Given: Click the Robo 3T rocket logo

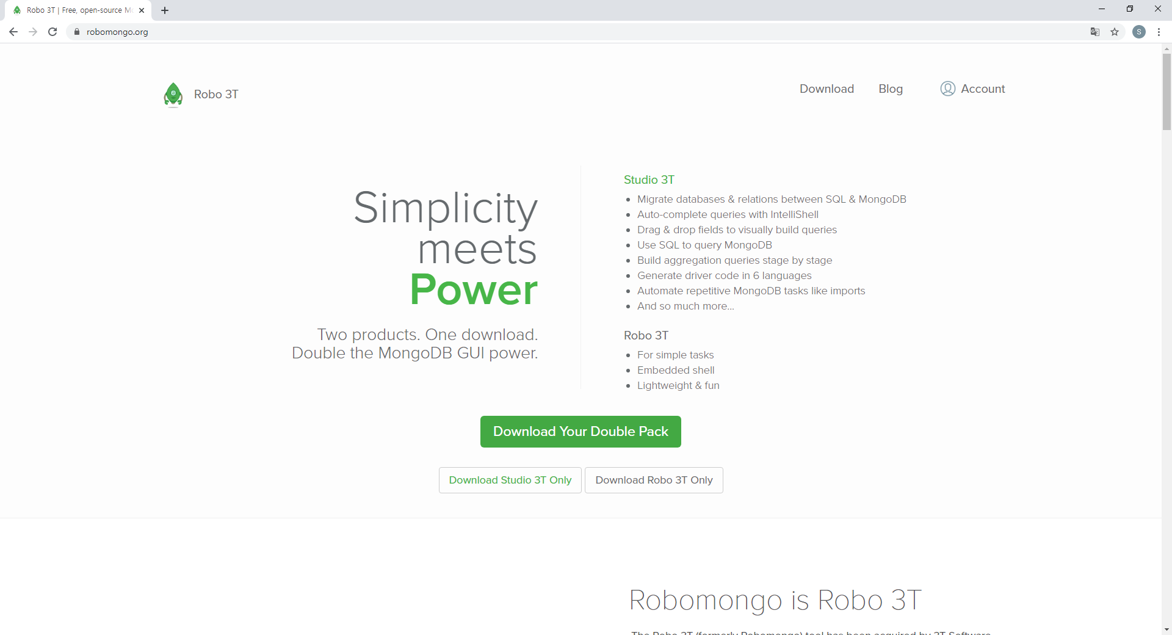Looking at the screenshot, I should (173, 95).
